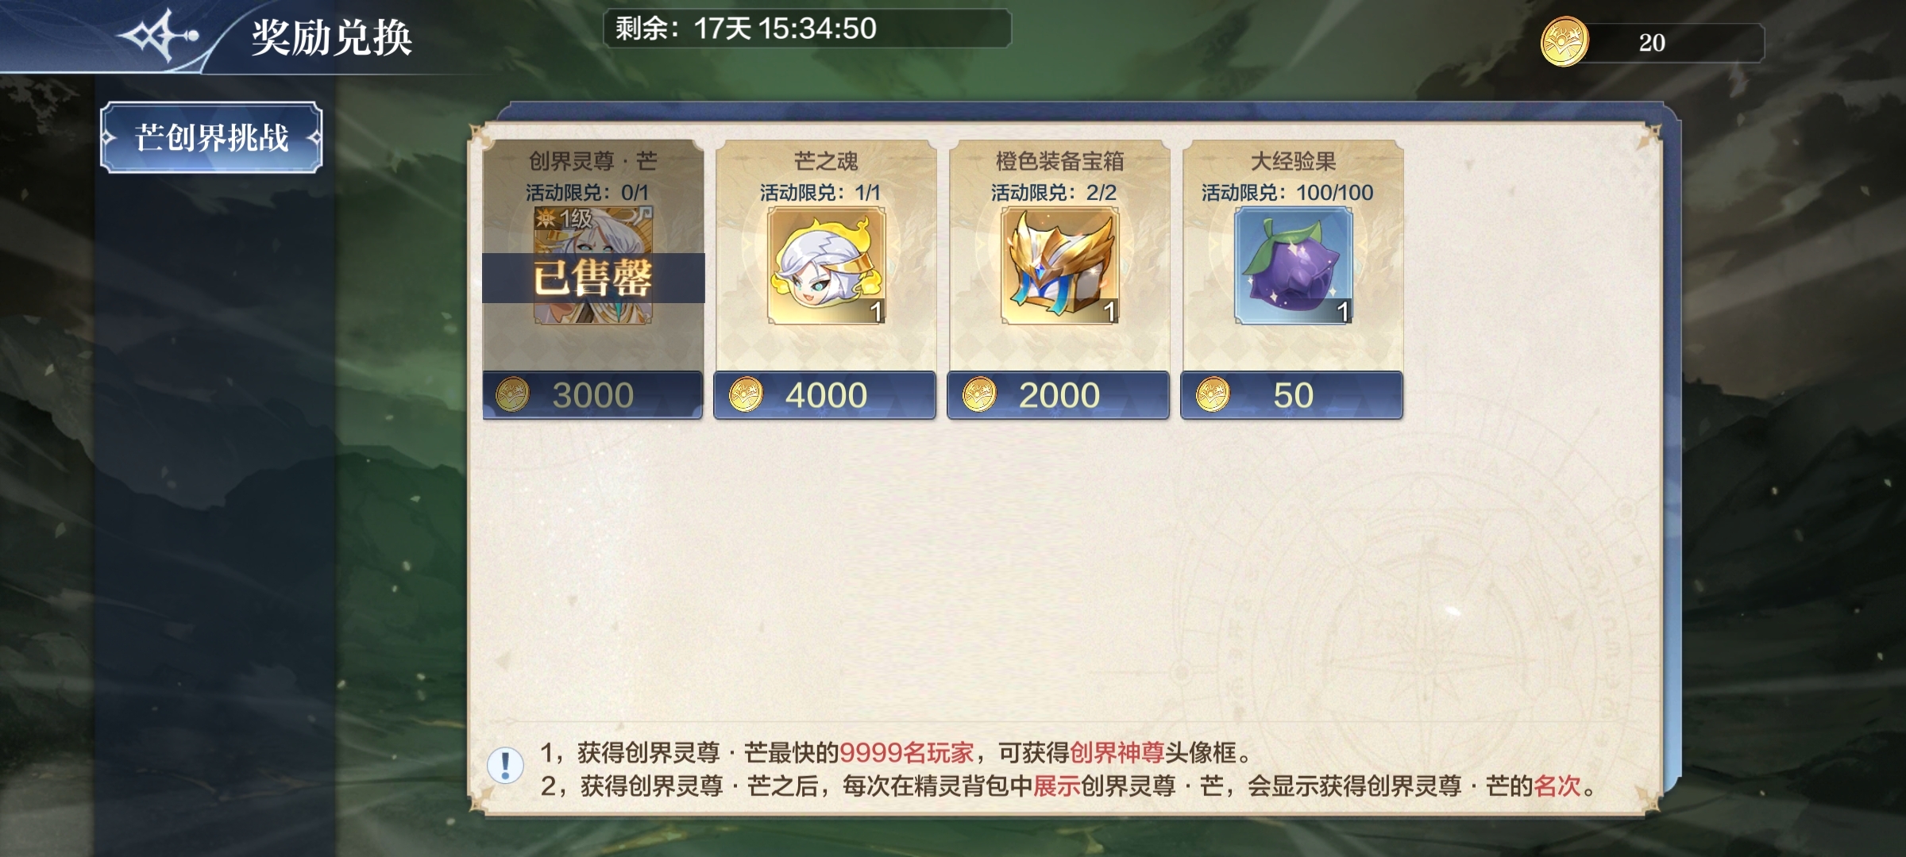Tap the remaining time countdown display
This screenshot has width=1906, height=857.
coord(807,29)
